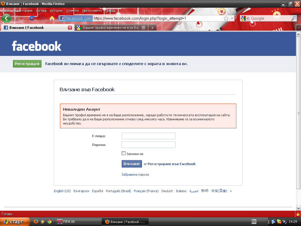Choose Español language link

[x=98, y=191]
